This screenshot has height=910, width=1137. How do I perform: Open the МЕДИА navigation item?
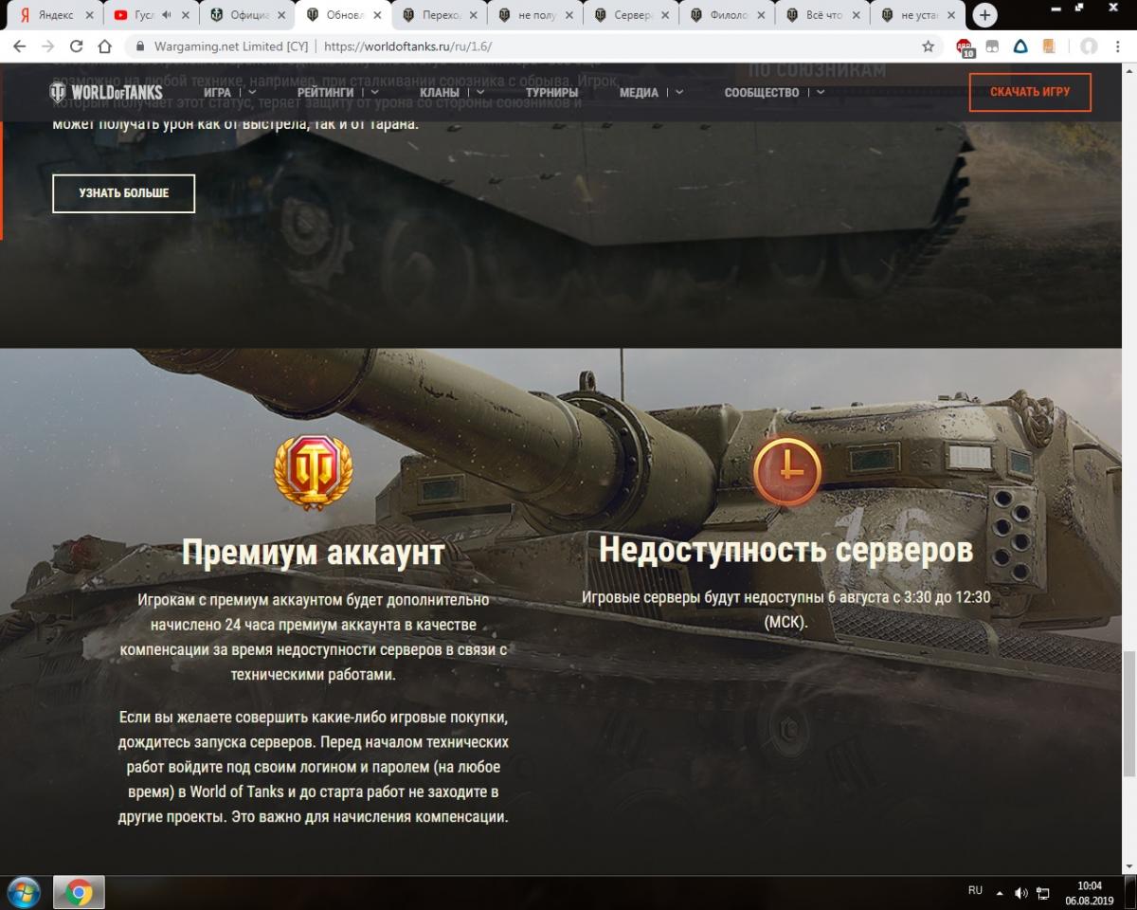[639, 92]
